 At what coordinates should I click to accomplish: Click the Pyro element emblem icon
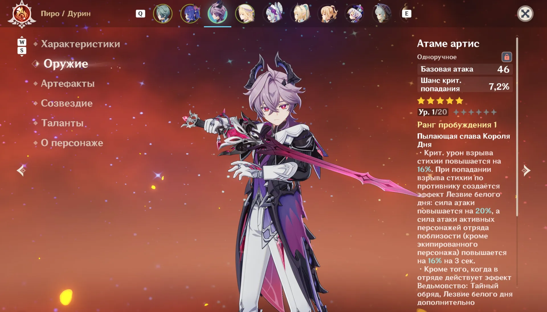22,14
